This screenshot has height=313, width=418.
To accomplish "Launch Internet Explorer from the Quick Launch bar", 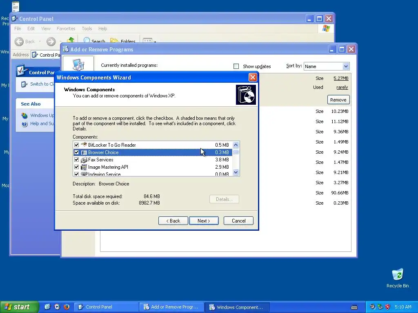I will coord(47,307).
